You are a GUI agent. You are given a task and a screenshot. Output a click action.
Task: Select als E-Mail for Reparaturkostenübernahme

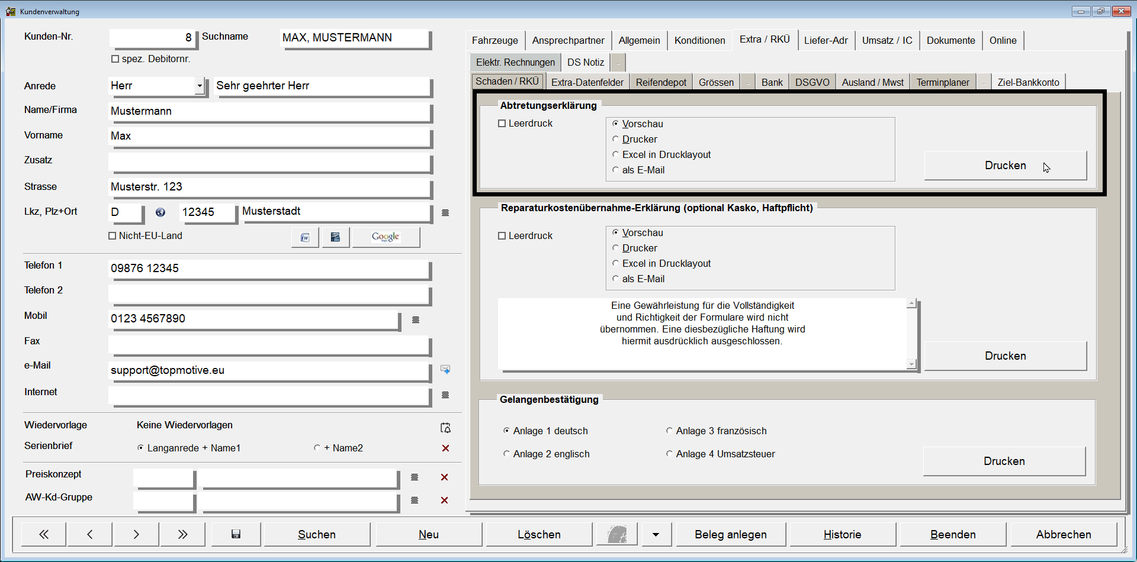click(x=616, y=279)
